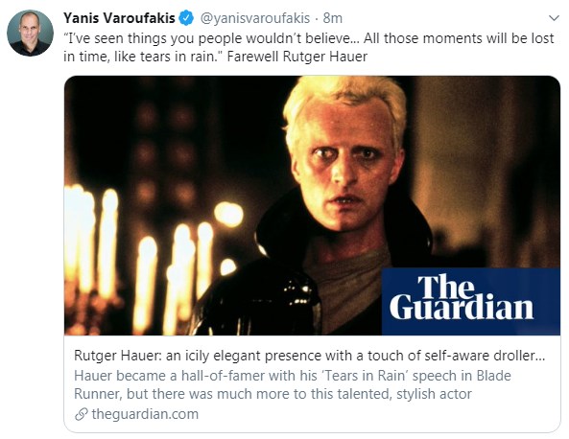Click description line "Runner, but there was much more"

(273, 394)
